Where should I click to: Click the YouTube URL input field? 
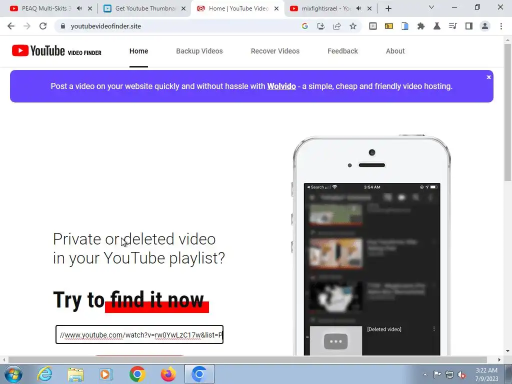click(139, 334)
